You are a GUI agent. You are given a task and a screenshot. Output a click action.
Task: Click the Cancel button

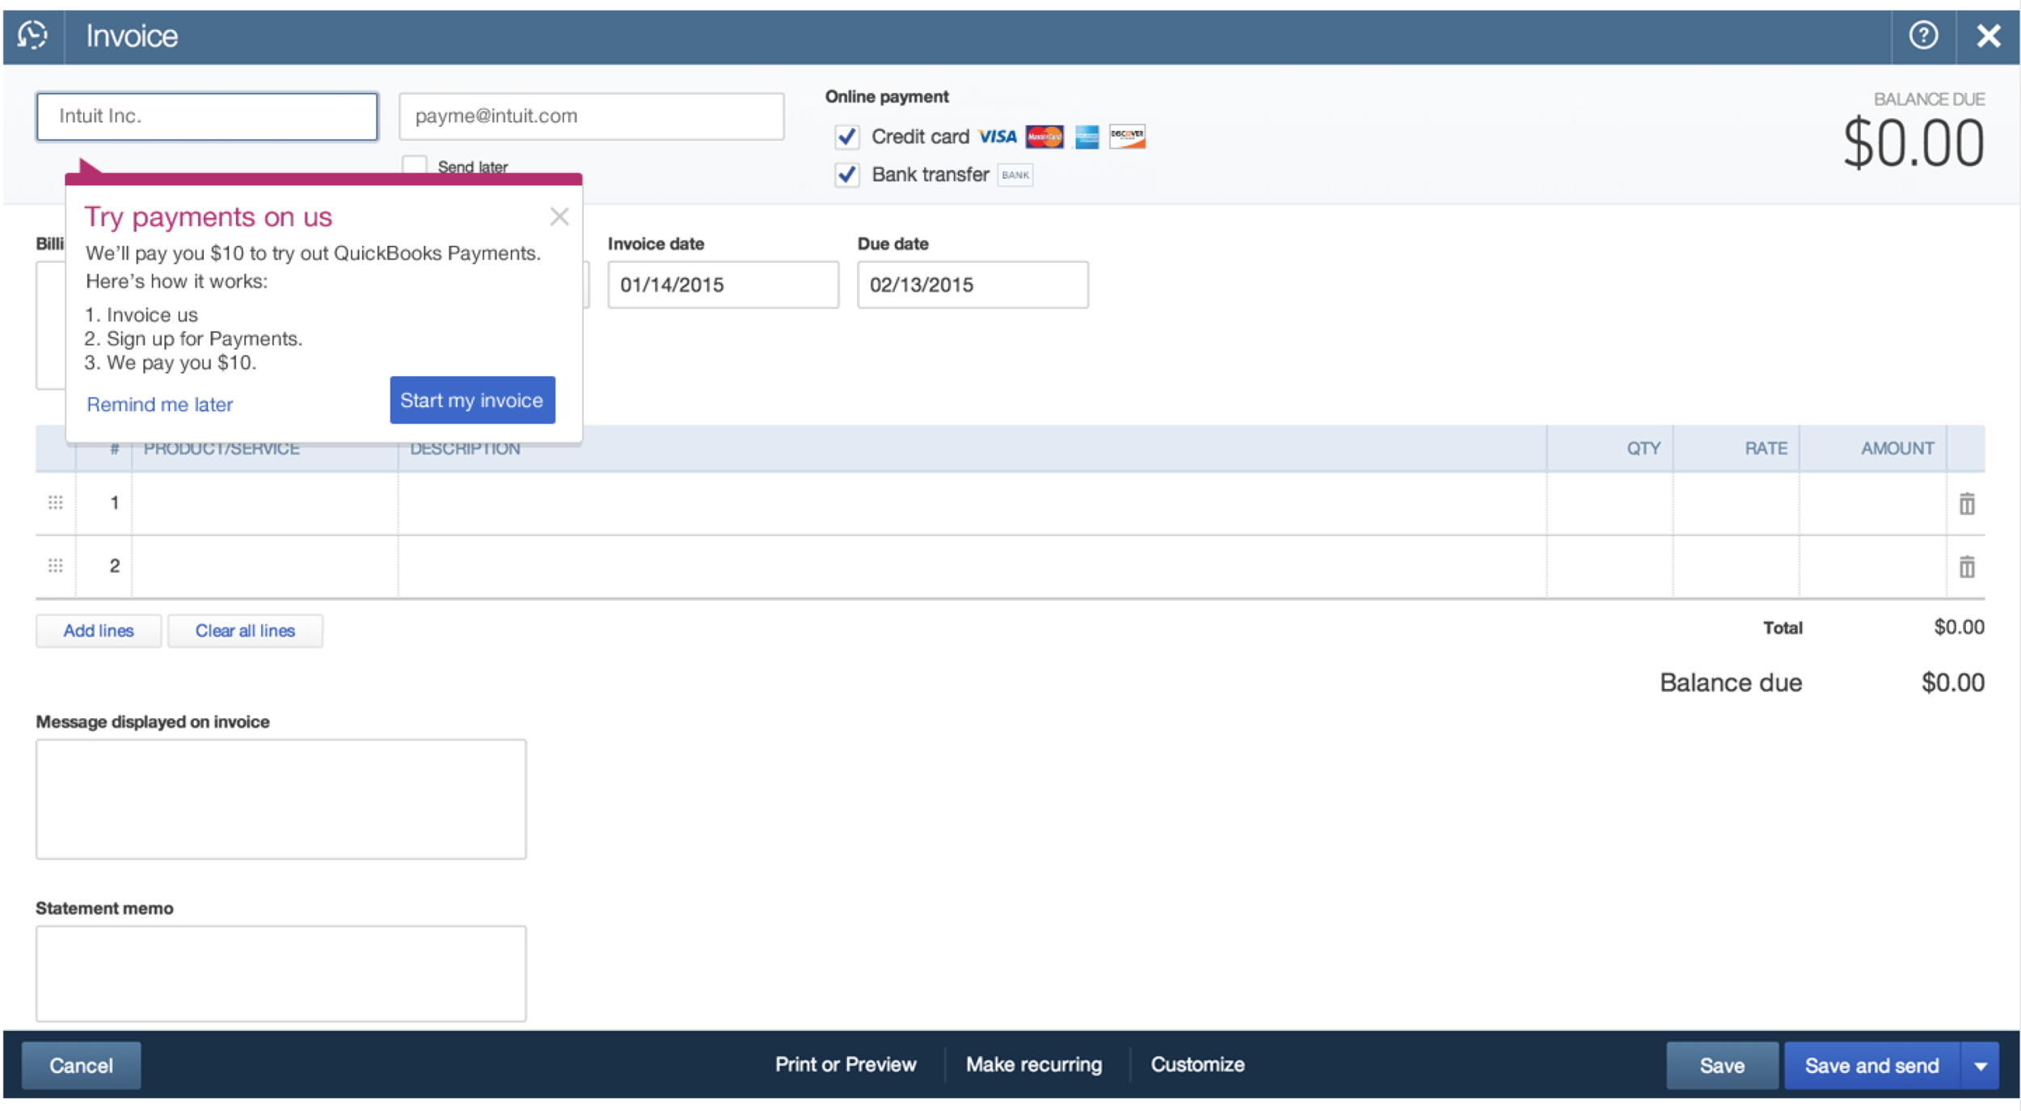point(81,1066)
